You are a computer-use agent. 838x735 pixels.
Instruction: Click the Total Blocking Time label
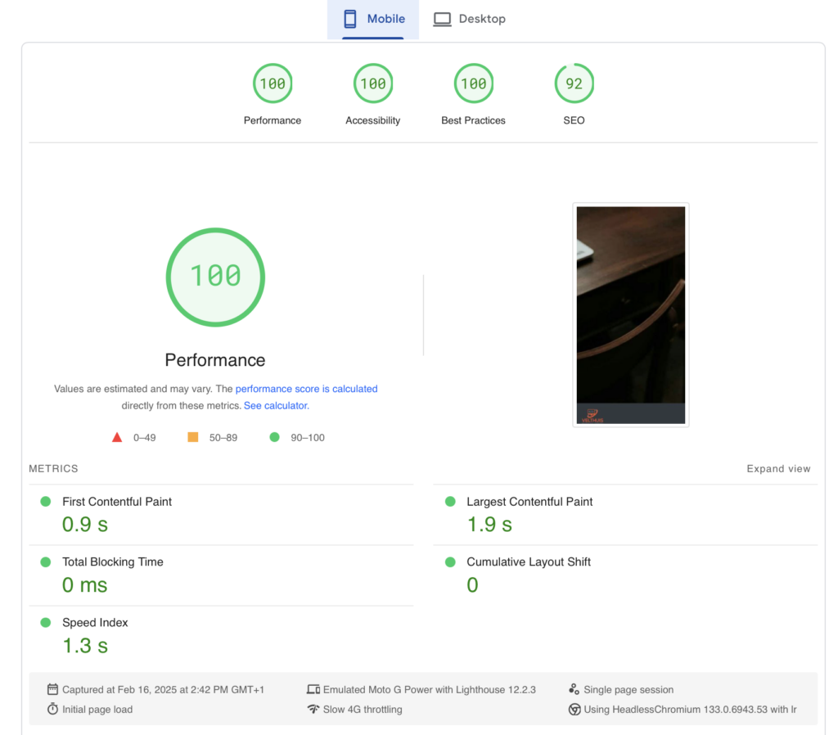pos(113,561)
